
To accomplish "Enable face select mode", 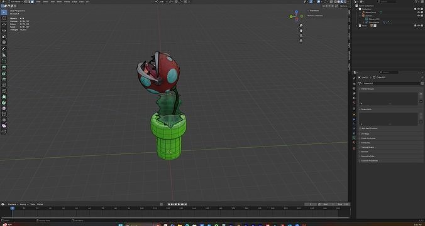I will 32,2.
